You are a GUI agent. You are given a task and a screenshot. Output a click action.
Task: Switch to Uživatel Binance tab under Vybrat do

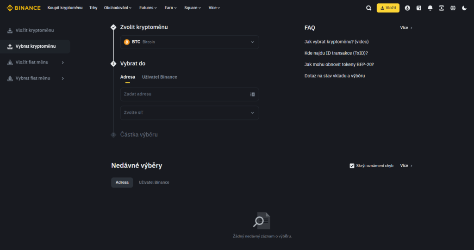(160, 77)
